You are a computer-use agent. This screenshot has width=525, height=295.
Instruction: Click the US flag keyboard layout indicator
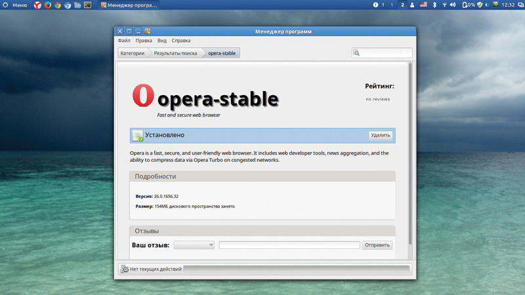(x=423, y=5)
